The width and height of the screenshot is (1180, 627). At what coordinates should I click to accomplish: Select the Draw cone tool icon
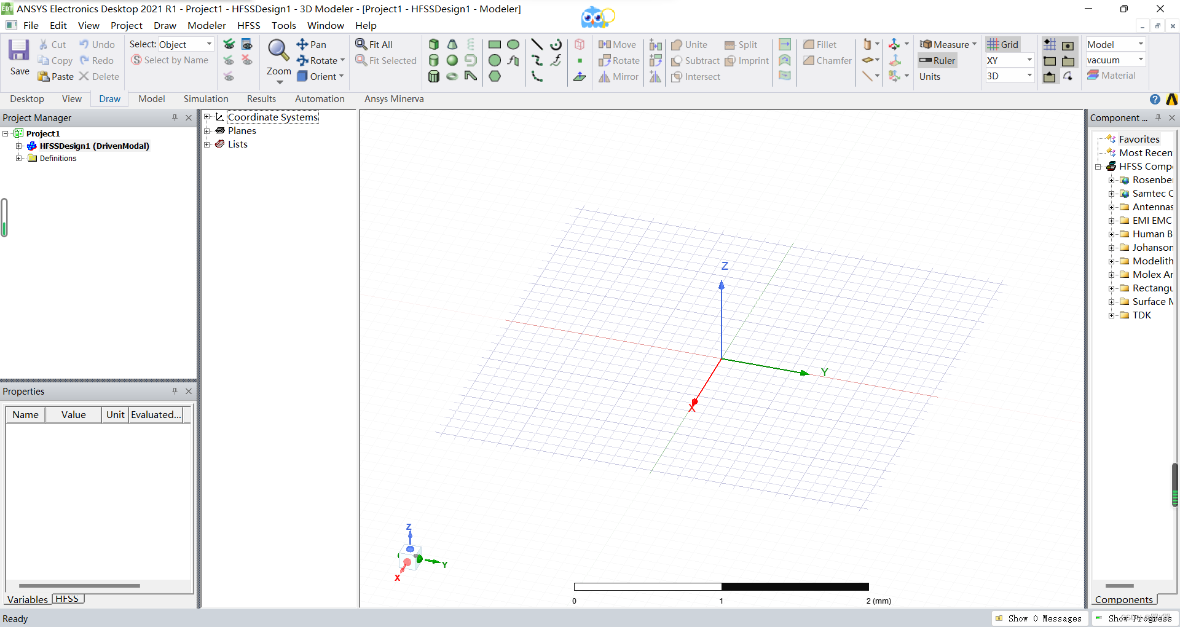pyautogui.click(x=452, y=44)
